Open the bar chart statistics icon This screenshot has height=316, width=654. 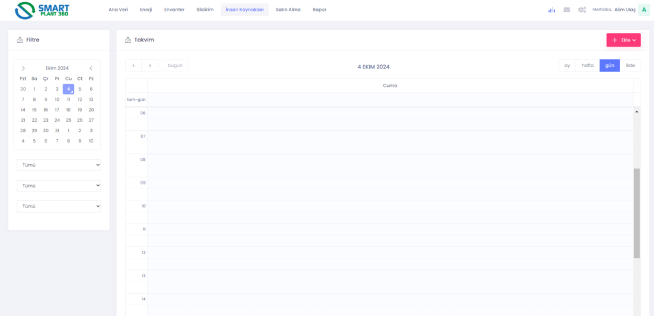point(551,10)
